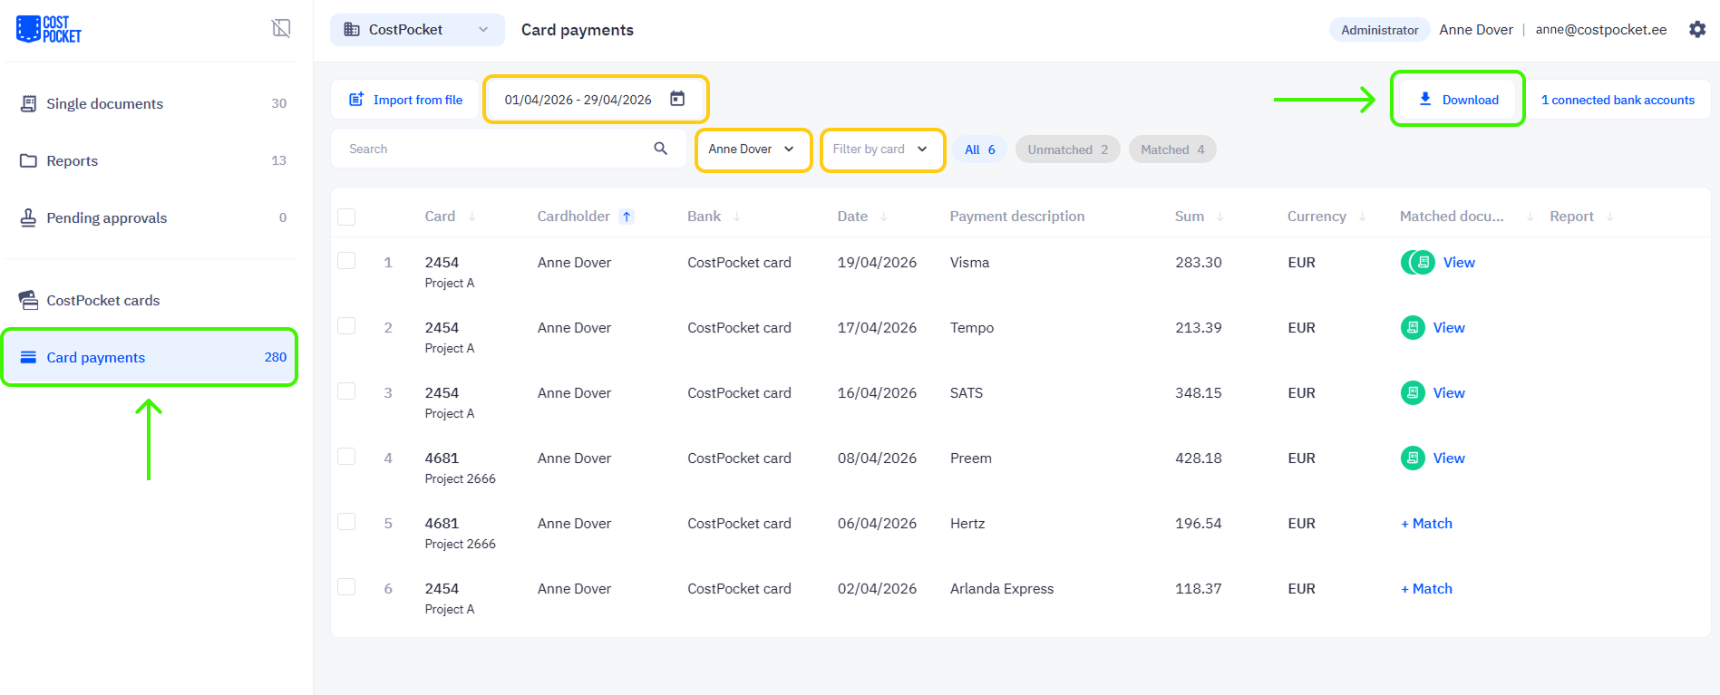View matched document for Visma payment
The width and height of the screenshot is (1720, 695).
[x=1459, y=262]
